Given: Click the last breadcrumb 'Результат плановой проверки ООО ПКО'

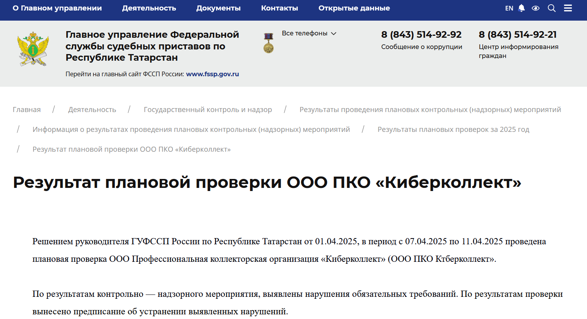Looking at the screenshot, I should 132,149.
